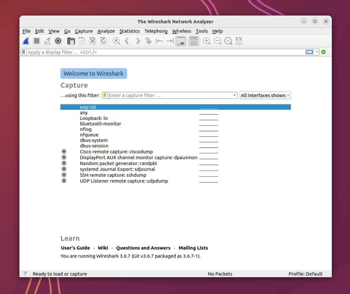
Task: Open the Capture menu
Action: (84, 31)
